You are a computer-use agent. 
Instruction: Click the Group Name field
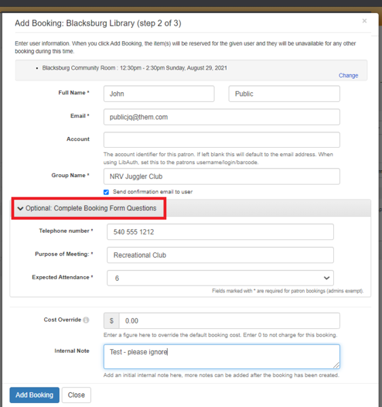pos(221,176)
